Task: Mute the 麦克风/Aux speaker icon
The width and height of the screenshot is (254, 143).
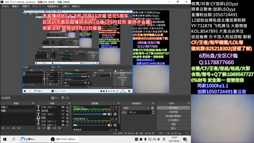Action: (110, 114)
